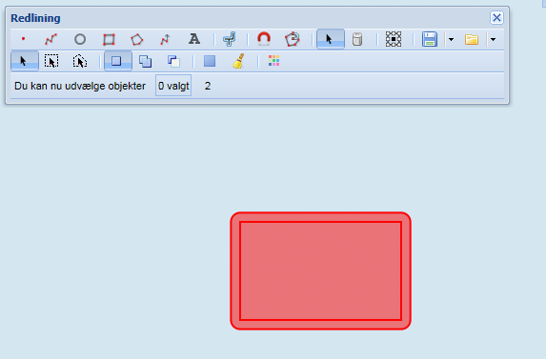Select the draw polygon tool
Screen dimensions: 546x359
click(x=137, y=39)
